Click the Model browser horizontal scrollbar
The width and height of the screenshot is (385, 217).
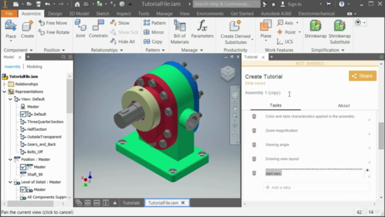tap(31, 204)
